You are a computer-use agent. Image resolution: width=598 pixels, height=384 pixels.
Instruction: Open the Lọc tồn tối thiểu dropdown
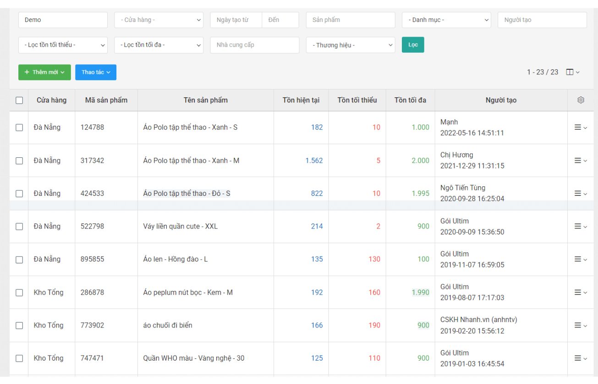click(63, 45)
